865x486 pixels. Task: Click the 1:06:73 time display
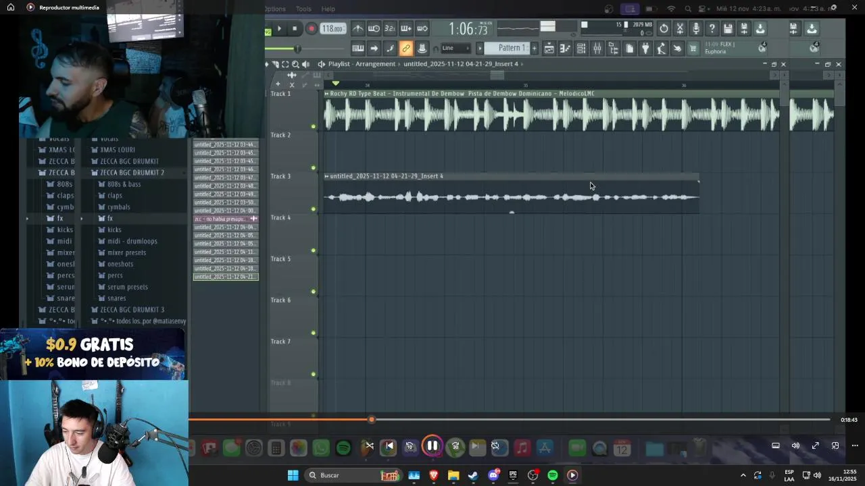468,29
